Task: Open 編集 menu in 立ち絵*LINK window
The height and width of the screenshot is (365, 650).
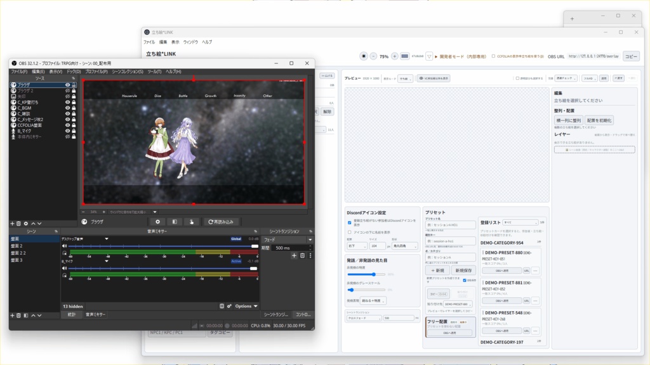Action: 163,42
